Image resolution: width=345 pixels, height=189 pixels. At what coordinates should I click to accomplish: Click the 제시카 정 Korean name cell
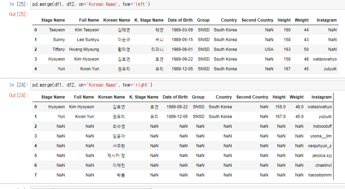point(116,156)
